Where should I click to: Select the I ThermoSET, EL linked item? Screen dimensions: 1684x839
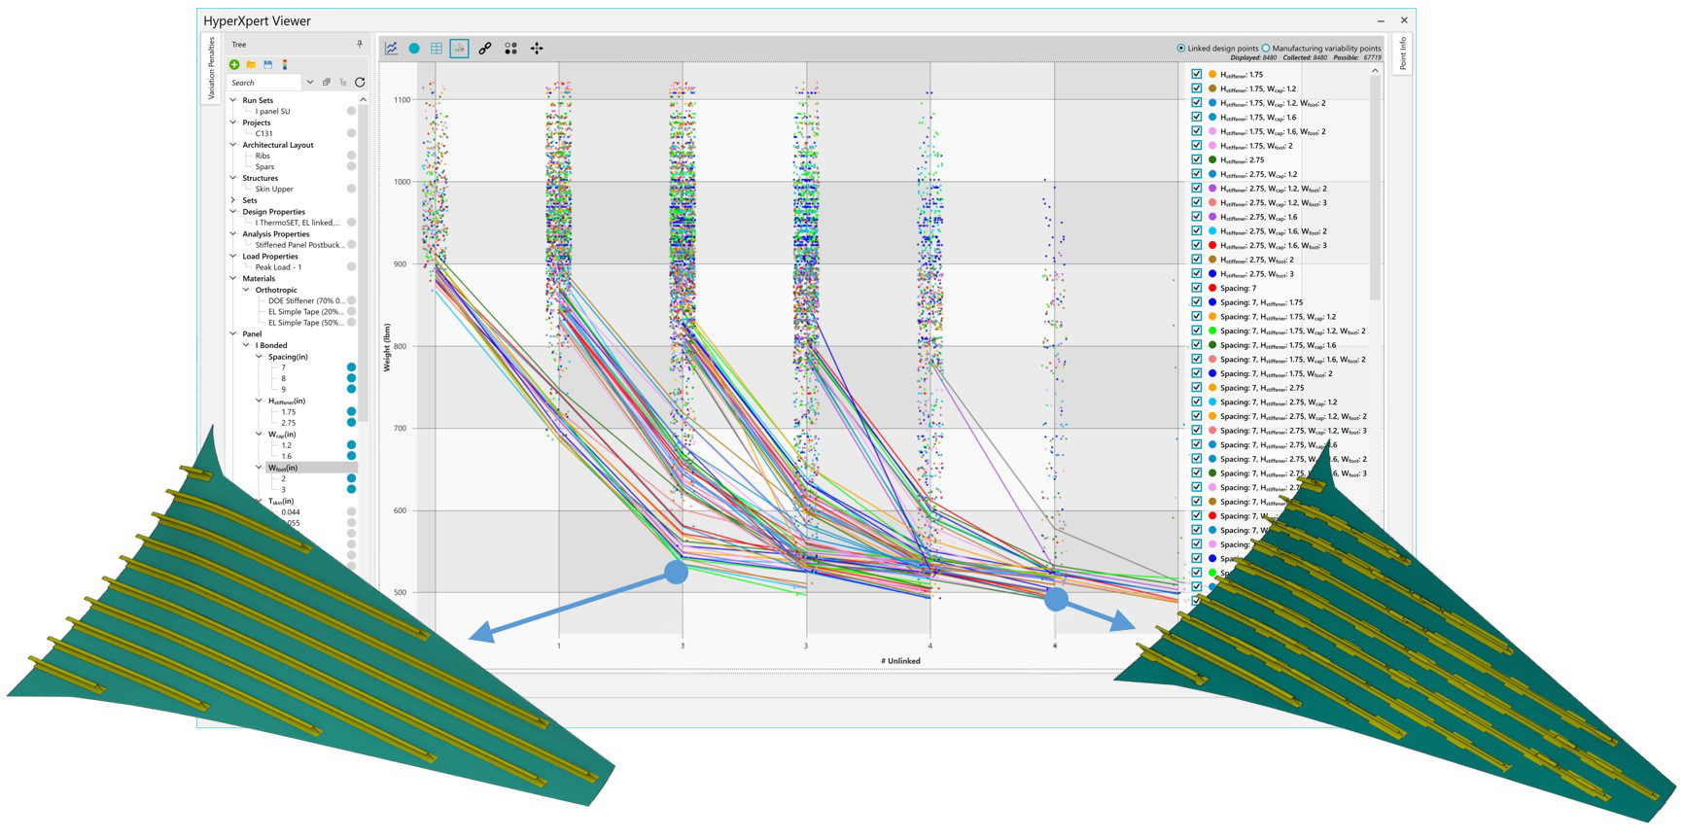click(x=298, y=223)
